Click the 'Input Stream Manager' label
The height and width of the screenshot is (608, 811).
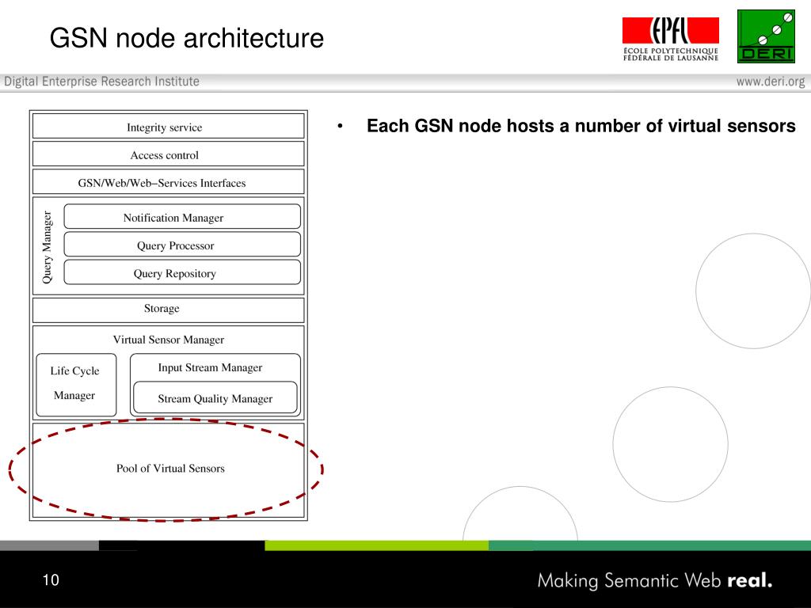pos(210,367)
